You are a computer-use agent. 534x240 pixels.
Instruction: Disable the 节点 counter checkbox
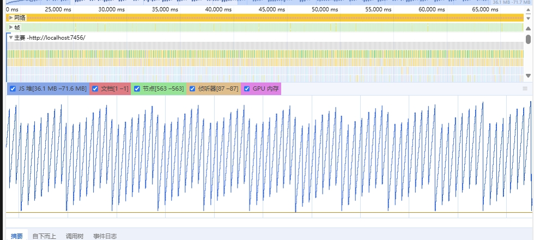pos(137,89)
